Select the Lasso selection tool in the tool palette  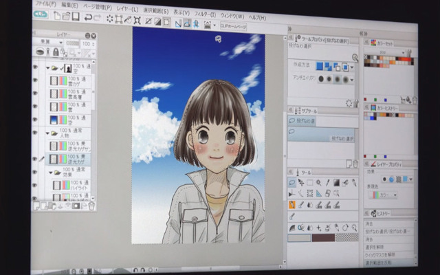292,183
